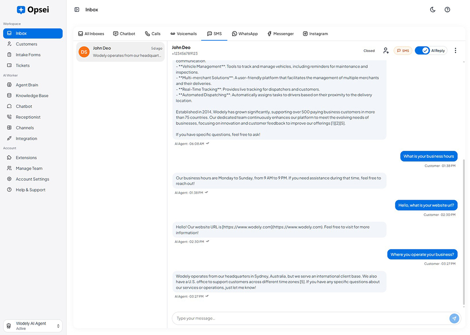Click the Opsei logo icon
The image size is (470, 335).
pyautogui.click(x=21, y=10)
